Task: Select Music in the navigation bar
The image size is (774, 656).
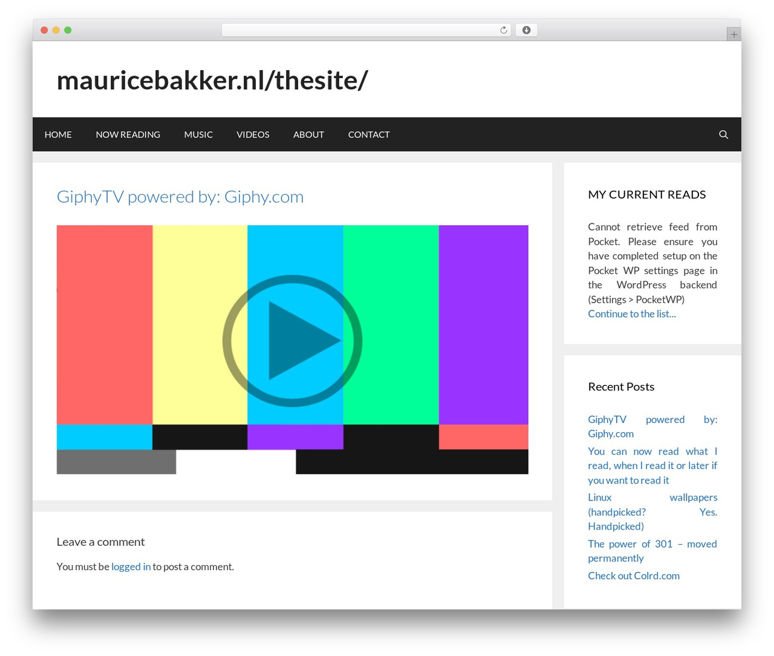Action: coord(198,134)
